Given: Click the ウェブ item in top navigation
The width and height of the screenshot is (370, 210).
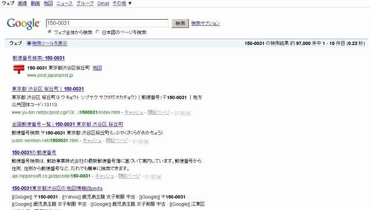Looking at the screenshot, I should [8, 3].
